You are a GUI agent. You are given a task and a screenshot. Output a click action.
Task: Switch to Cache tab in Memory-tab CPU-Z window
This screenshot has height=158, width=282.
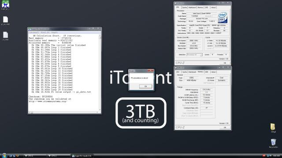185,72
